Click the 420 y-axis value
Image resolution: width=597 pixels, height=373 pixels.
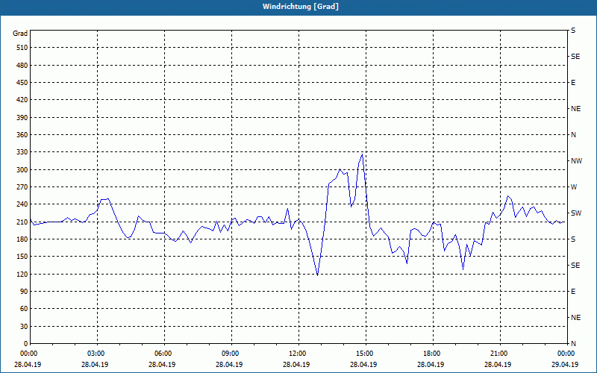pyautogui.click(x=22, y=100)
